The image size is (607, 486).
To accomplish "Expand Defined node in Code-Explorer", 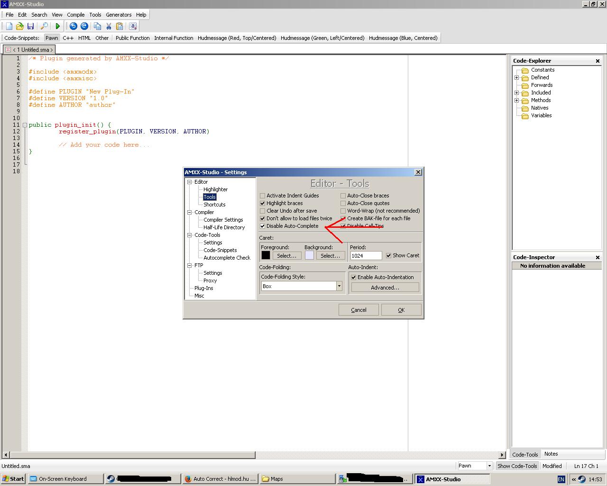I will coord(516,77).
